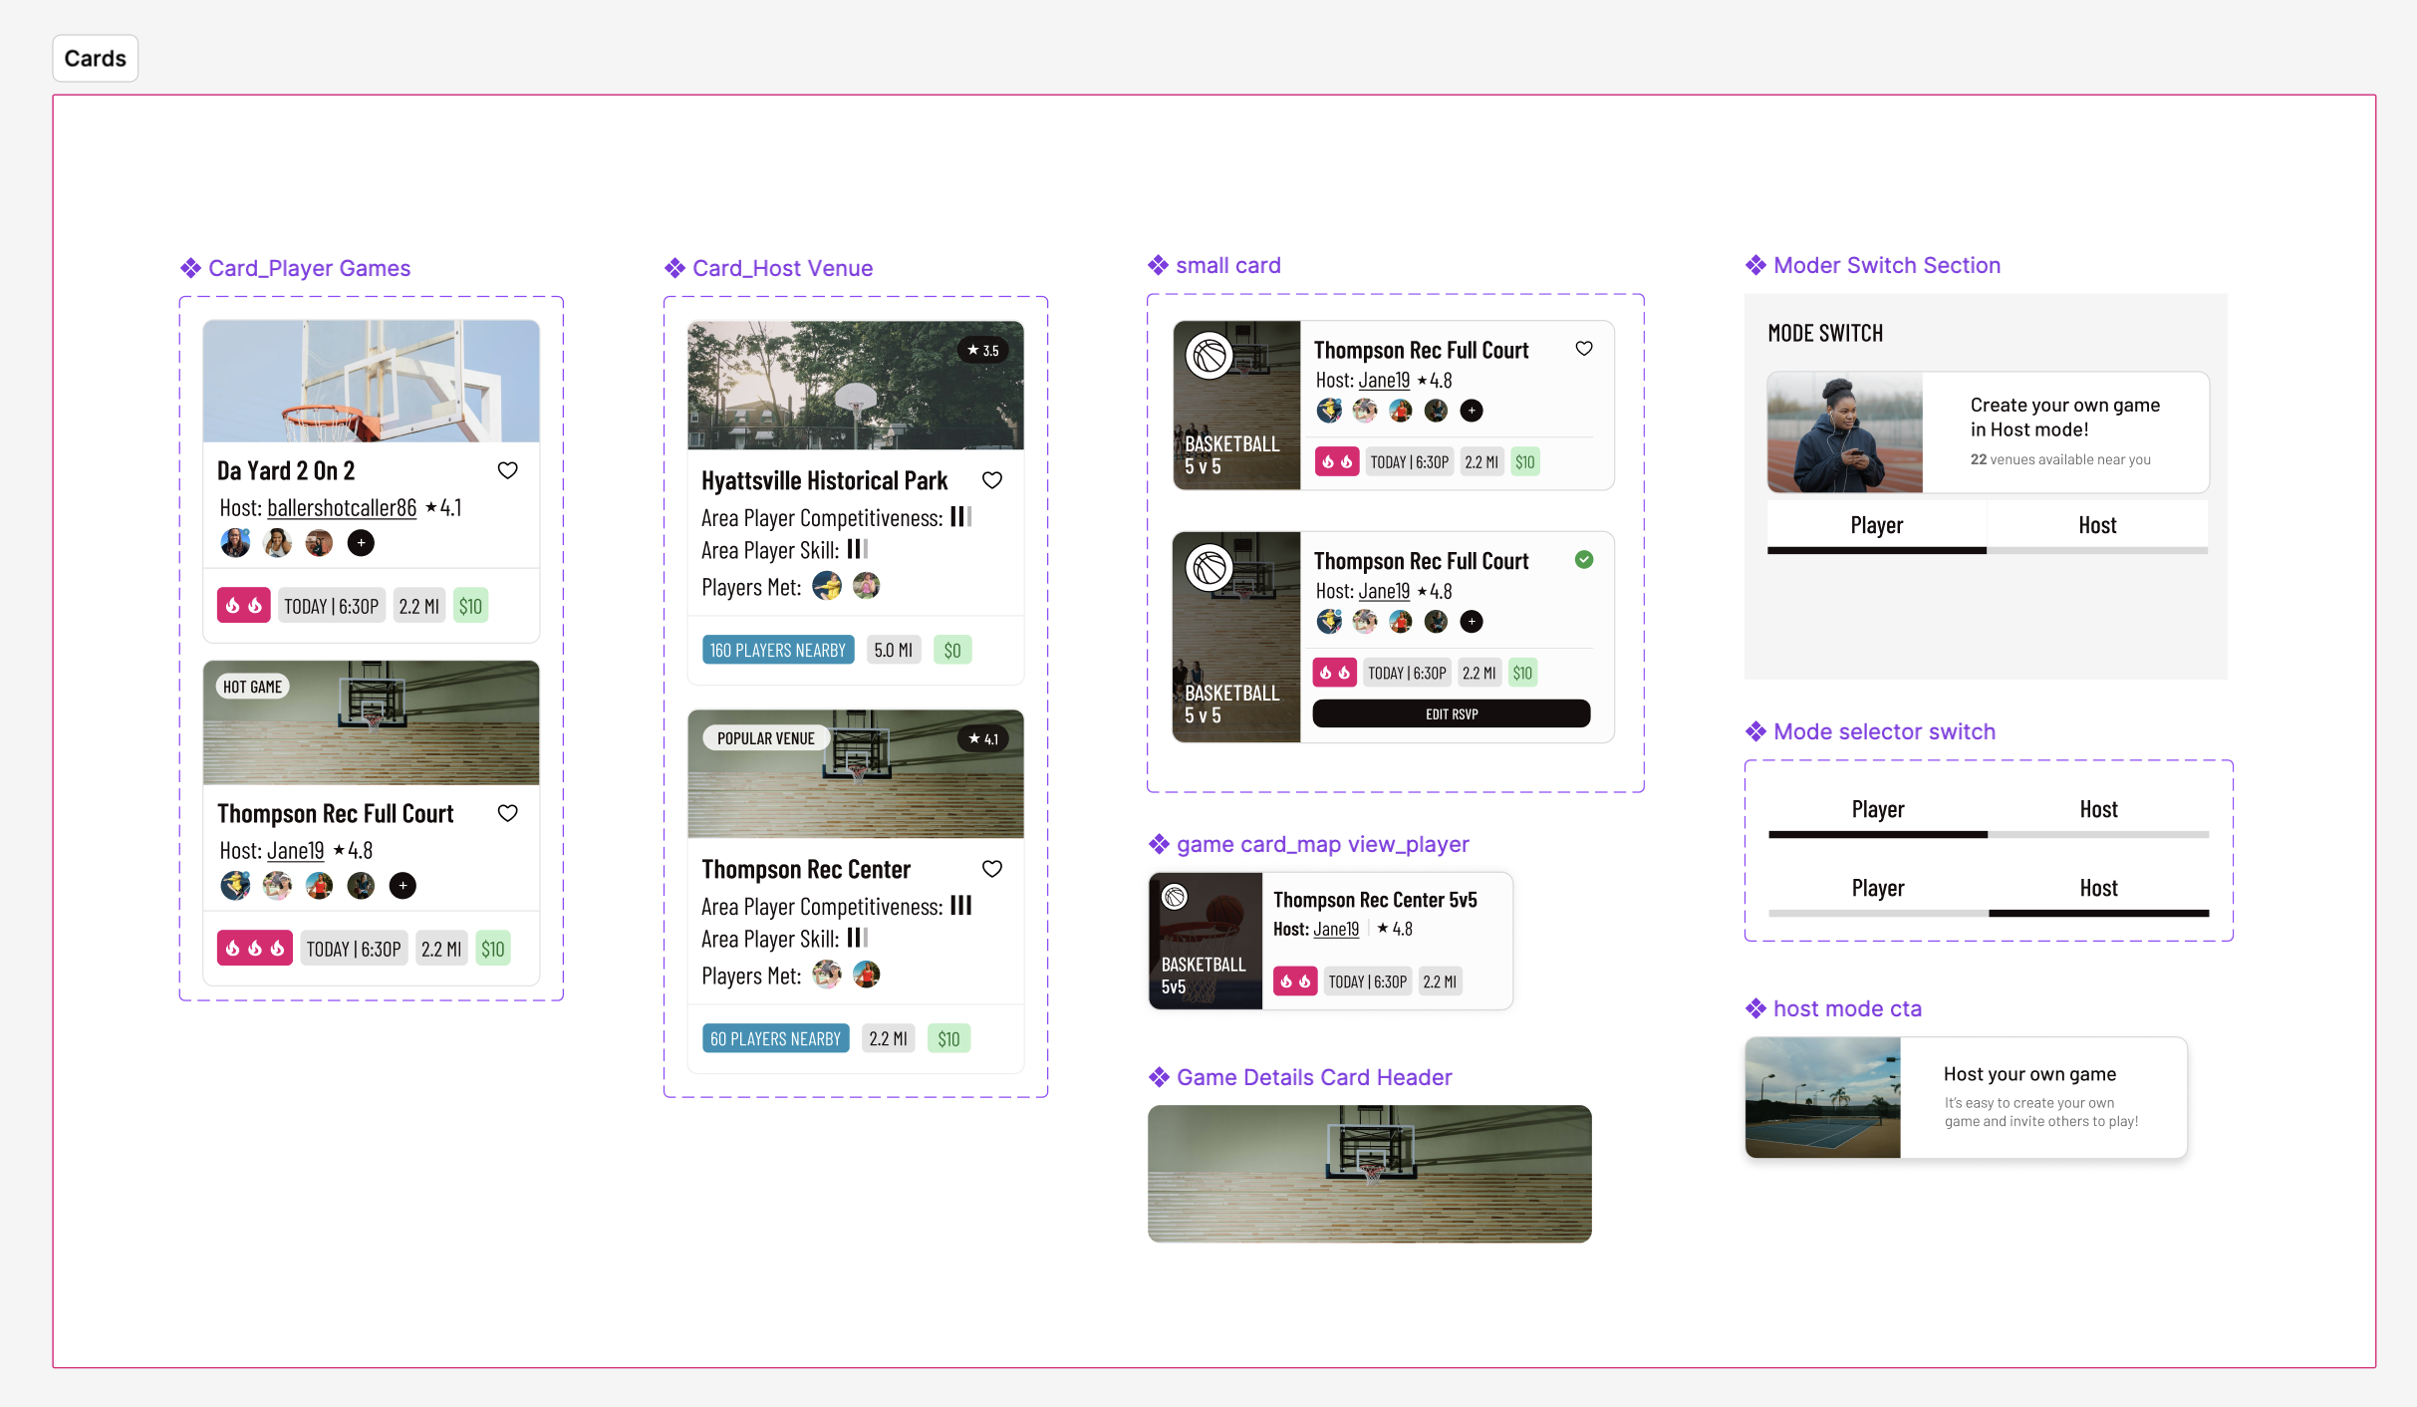
Task: Switch to Host in Mode Switch section
Action: (2096, 525)
